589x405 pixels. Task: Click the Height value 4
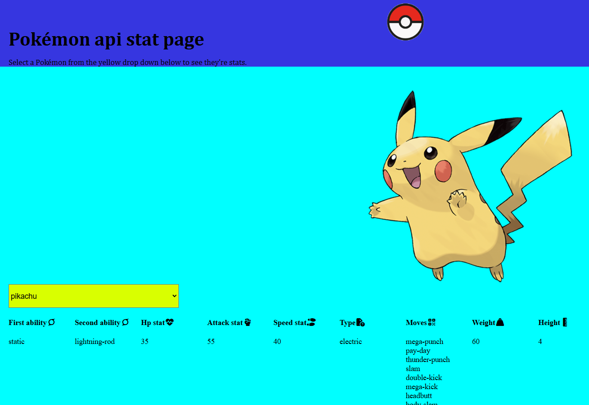[540, 341]
